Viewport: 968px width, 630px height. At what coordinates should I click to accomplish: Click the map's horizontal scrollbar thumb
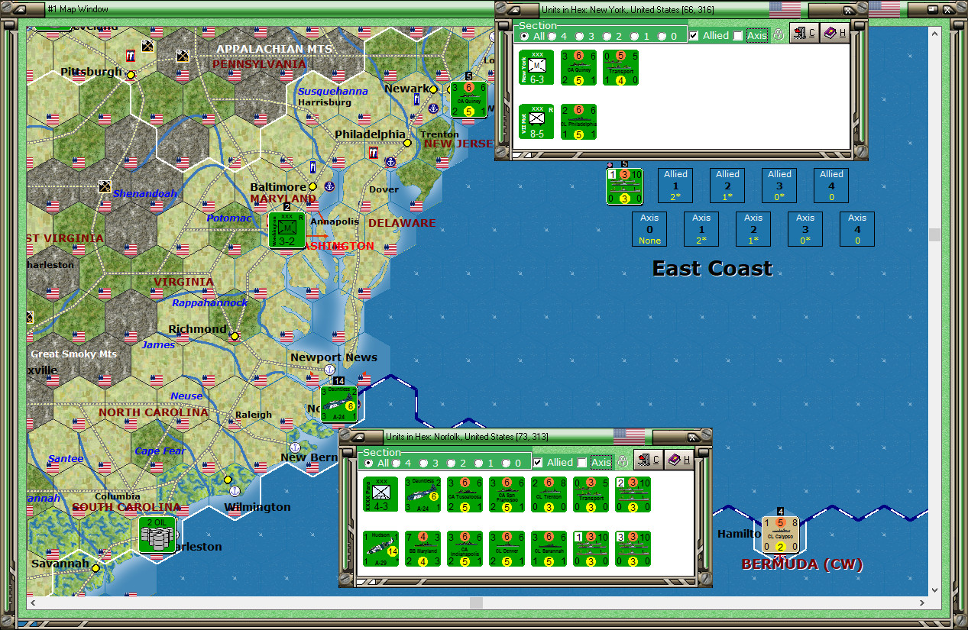click(x=476, y=603)
